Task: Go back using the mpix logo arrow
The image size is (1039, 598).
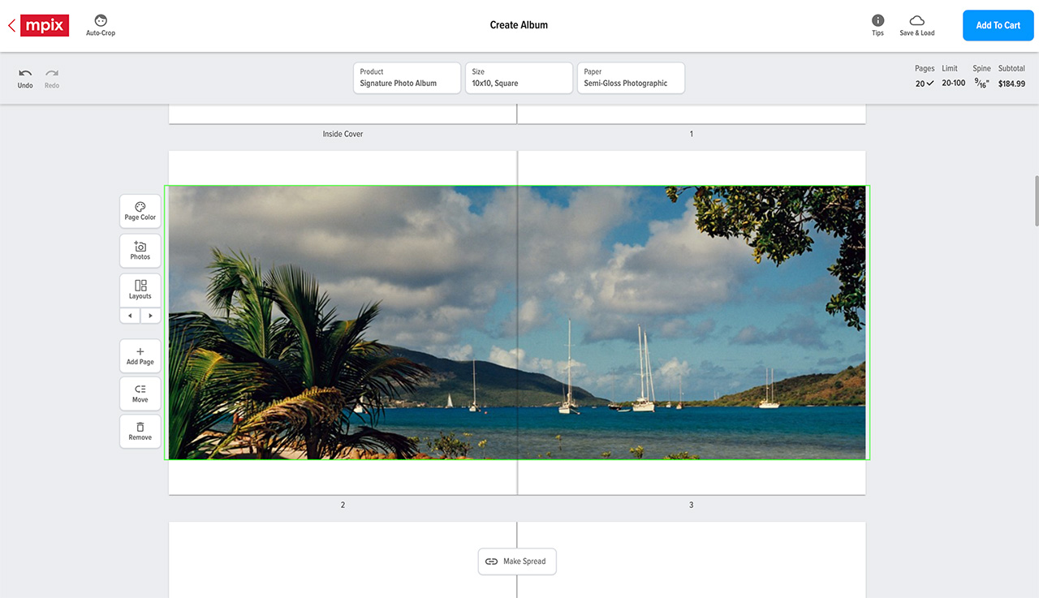Action: 11,25
